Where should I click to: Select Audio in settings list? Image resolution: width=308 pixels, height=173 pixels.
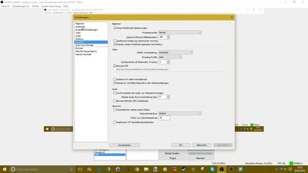click(x=78, y=36)
